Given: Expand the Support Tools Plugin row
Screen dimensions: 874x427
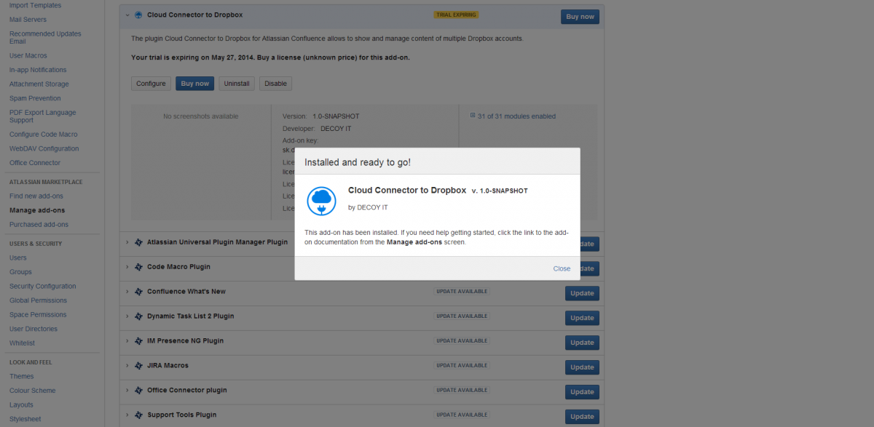Looking at the screenshot, I should (127, 415).
